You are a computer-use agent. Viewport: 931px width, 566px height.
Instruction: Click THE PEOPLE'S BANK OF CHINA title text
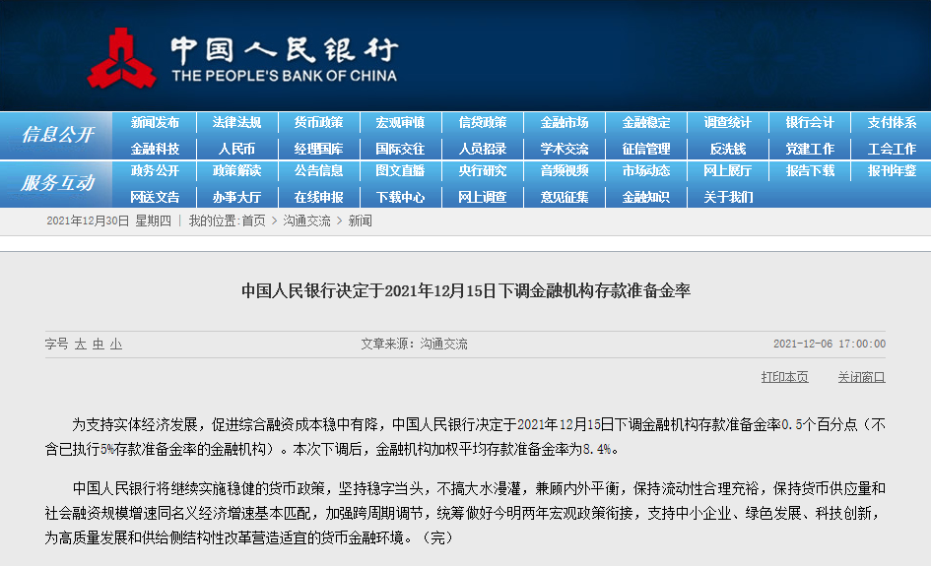pos(285,76)
